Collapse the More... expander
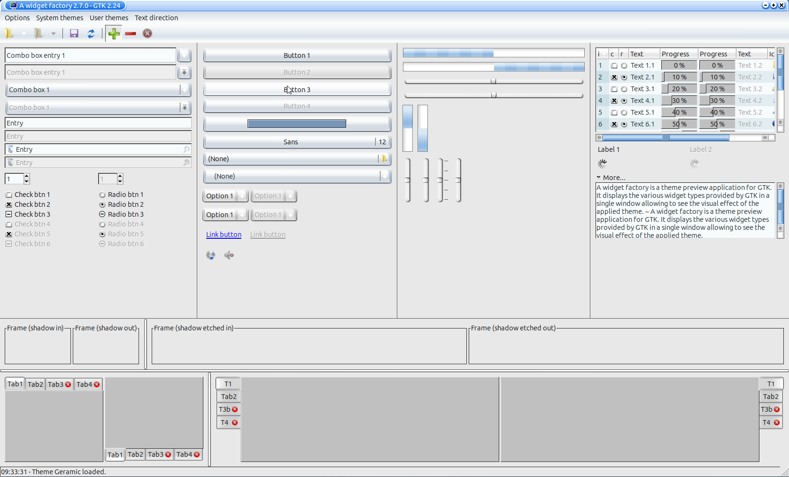789x477 pixels. [x=611, y=178]
